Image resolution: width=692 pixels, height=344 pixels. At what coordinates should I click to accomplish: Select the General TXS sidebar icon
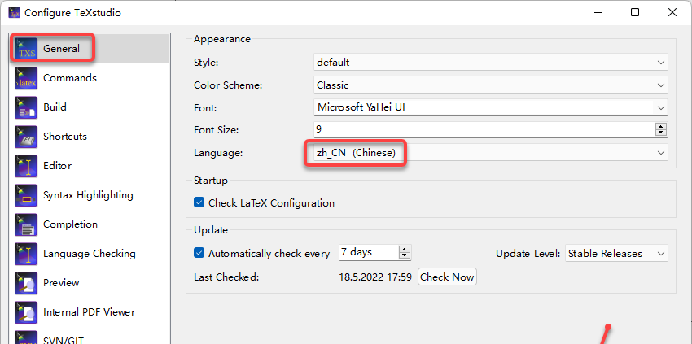coord(25,49)
